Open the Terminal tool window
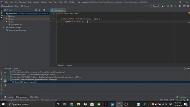190x107 pixels. [x=9, y=97]
